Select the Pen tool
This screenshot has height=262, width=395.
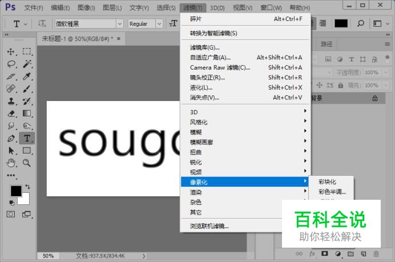pos(11,138)
